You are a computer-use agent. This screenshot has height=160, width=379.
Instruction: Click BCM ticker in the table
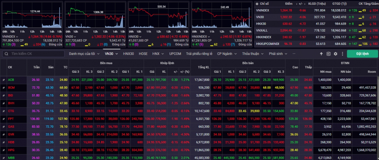point(11,87)
